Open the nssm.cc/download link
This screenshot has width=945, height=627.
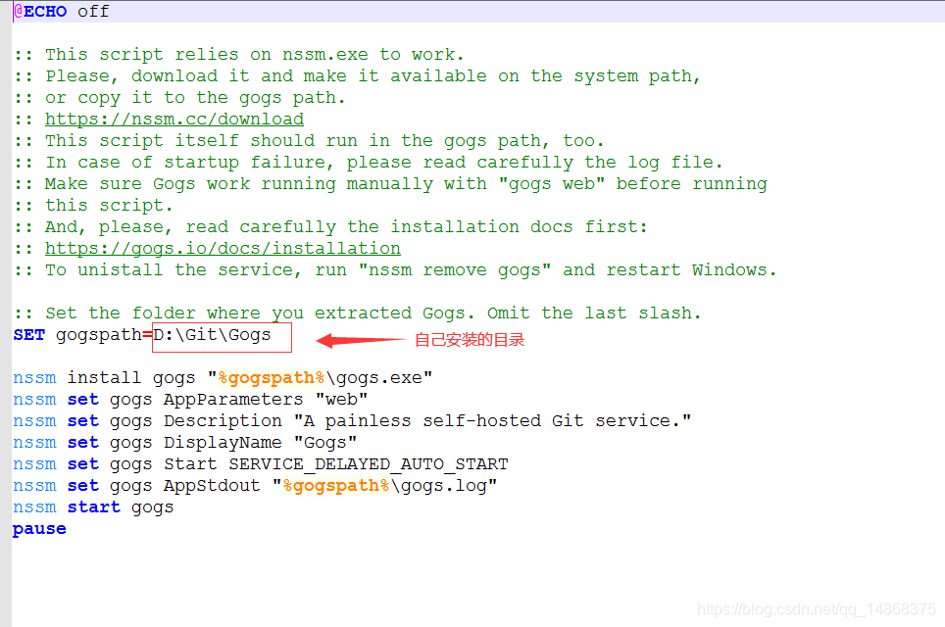point(174,119)
